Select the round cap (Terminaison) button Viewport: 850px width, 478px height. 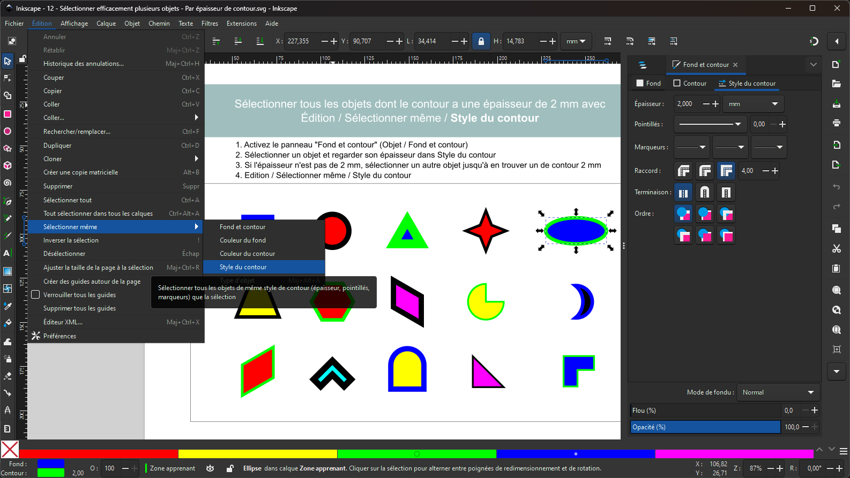[x=705, y=192]
